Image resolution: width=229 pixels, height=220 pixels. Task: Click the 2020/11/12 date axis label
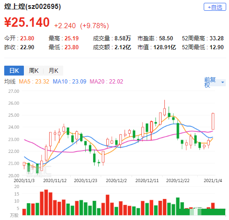click(55, 181)
